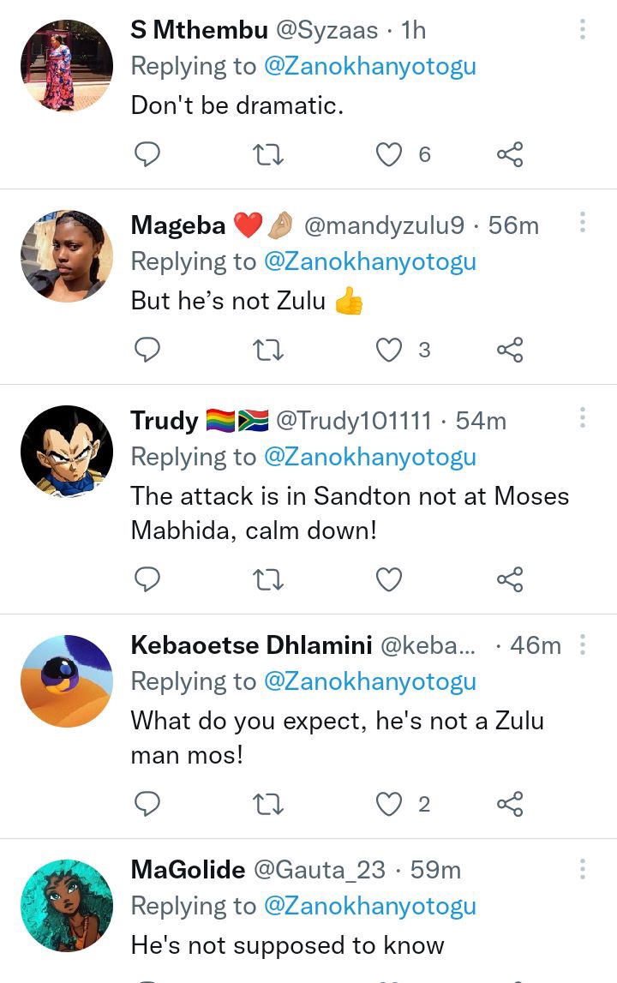Screen dimensions: 617x983
Task: Share Trudy's tweet
Action: (x=510, y=580)
